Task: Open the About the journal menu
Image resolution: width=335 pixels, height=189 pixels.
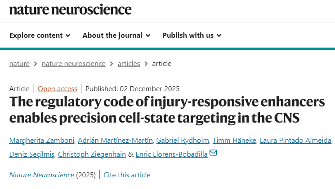Action: [x=116, y=35]
